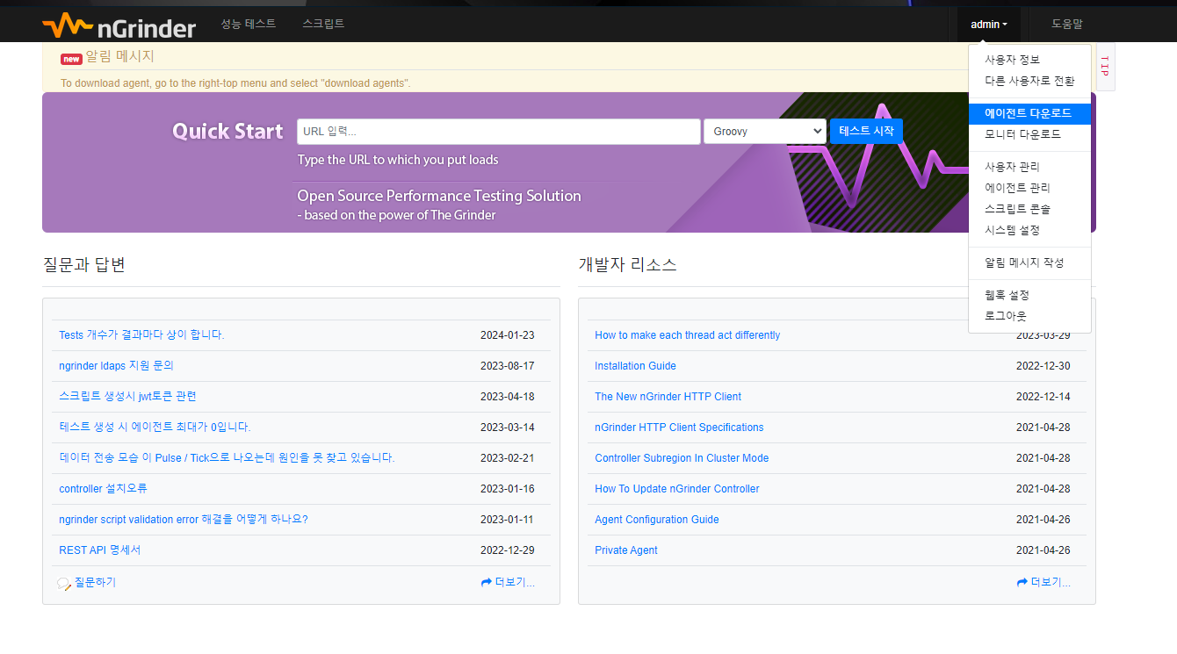Open 'The New nGrinder HTTP Client' link
Image resolution: width=1177 pixels, height=654 pixels.
[668, 397]
